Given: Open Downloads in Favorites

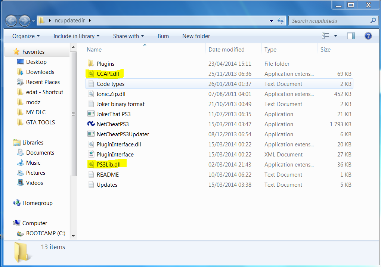Looking at the screenshot, I should coord(40,72).
